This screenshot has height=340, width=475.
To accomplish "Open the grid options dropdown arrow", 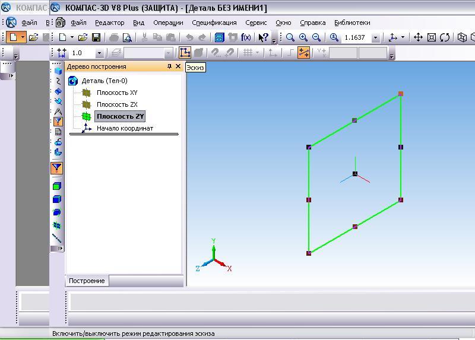I will 257,53.
